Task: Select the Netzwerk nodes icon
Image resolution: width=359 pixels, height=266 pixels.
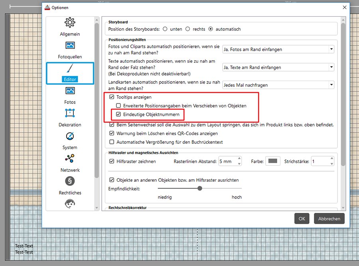Action: [x=70, y=159]
